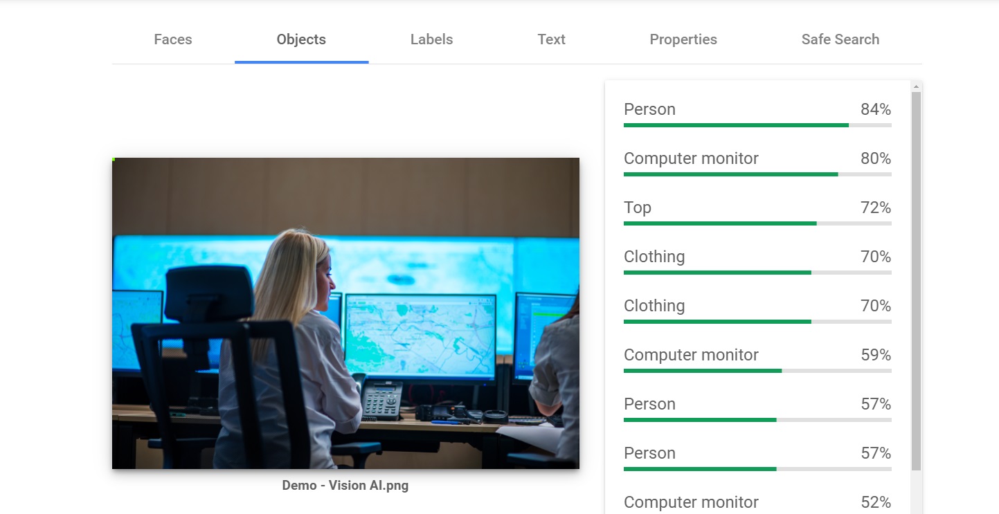Switch to the Safe Search tab
Screen dimensions: 999x514
840,39
